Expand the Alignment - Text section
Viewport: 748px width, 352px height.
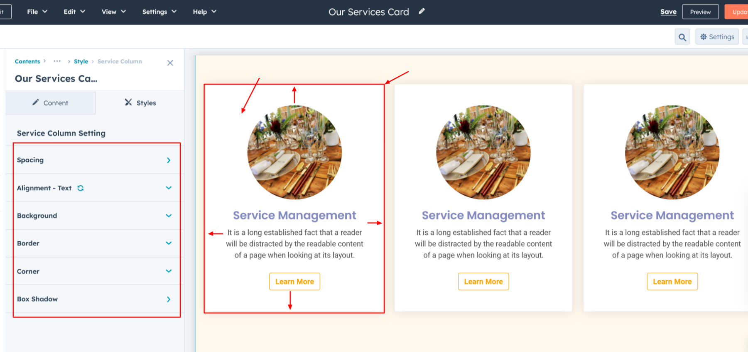click(168, 188)
